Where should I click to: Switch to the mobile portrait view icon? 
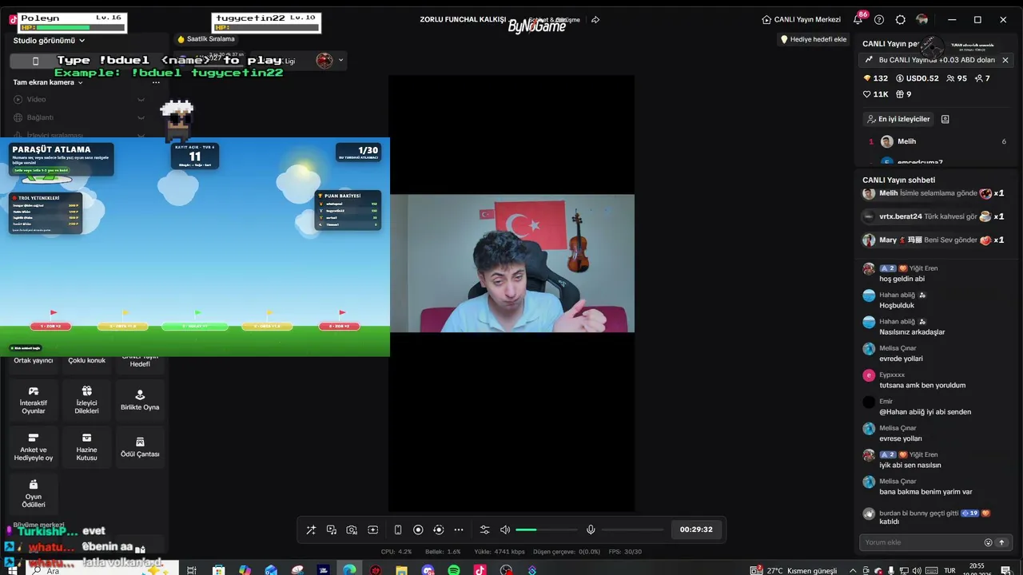(x=398, y=529)
